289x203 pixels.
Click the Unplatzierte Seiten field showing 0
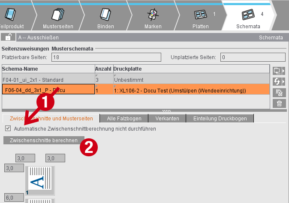tap(253, 57)
